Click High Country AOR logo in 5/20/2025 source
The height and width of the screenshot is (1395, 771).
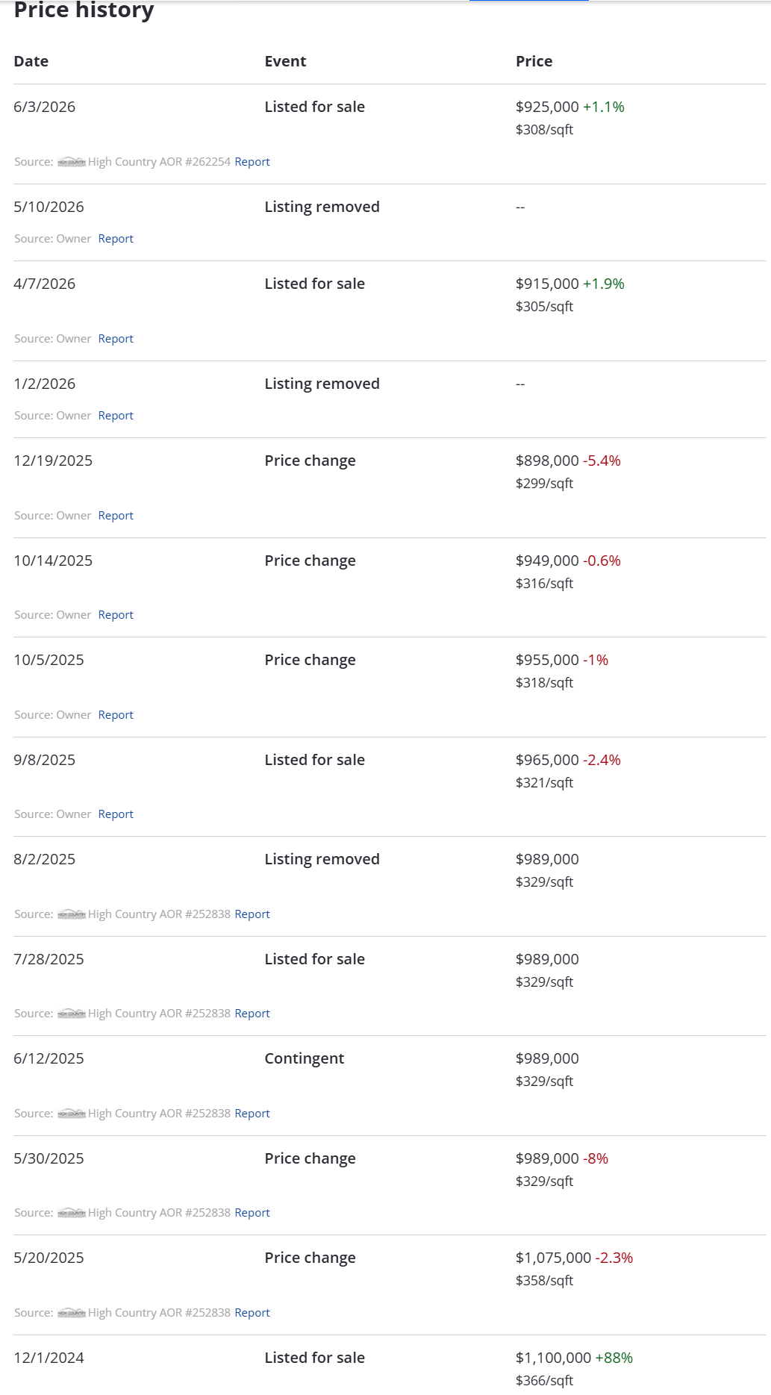(x=72, y=1313)
